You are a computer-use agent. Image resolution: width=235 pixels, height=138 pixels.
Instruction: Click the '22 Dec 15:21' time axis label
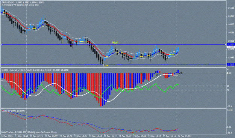(x=81, y=136)
